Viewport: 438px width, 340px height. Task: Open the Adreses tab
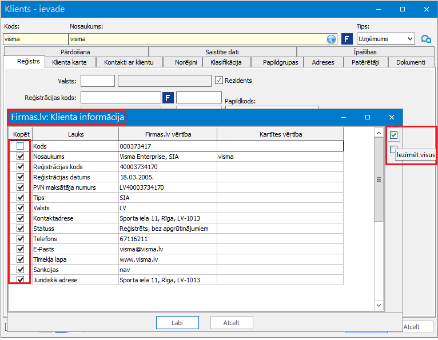point(324,62)
